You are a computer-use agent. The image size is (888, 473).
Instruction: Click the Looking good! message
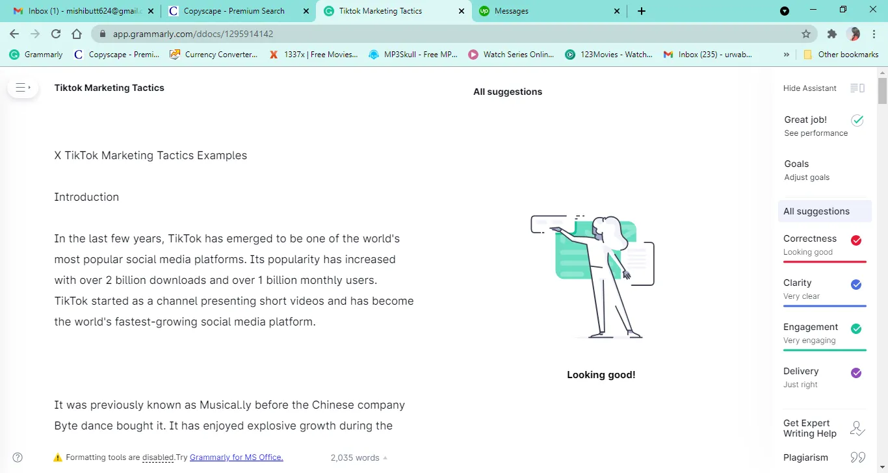pyautogui.click(x=601, y=375)
